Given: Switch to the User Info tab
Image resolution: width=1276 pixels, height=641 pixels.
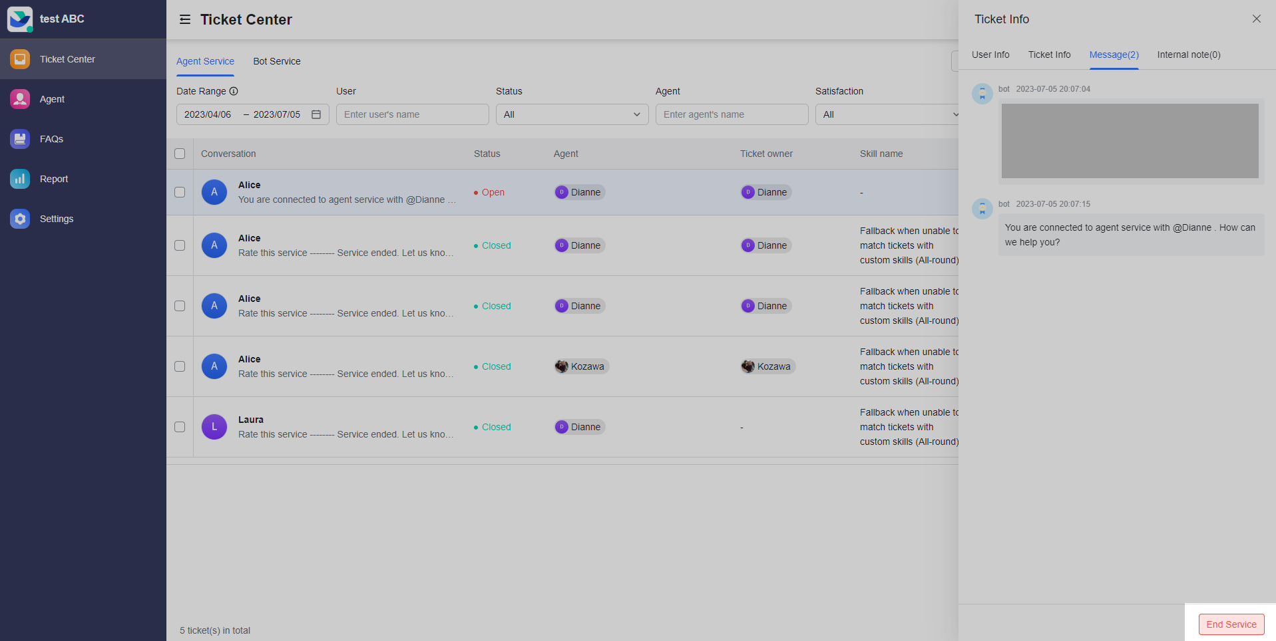Looking at the screenshot, I should pos(990,55).
